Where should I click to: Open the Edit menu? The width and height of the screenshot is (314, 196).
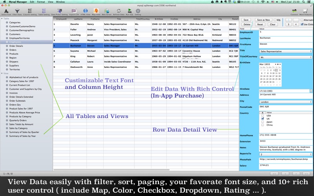[x=32, y=2]
